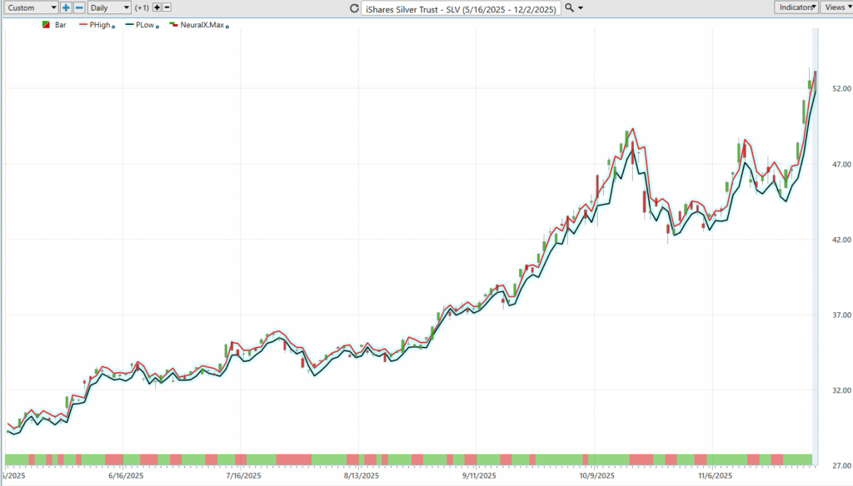Toggle the PHigh indicator line in legend
The height and width of the screenshot is (486, 853).
click(x=98, y=25)
